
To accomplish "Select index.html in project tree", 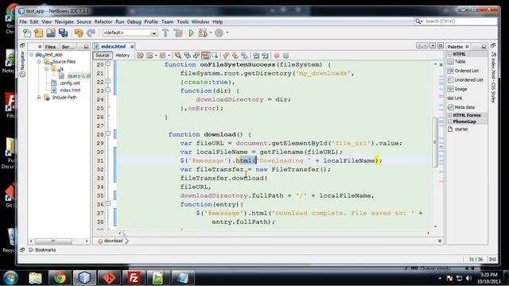I will 70,90.
